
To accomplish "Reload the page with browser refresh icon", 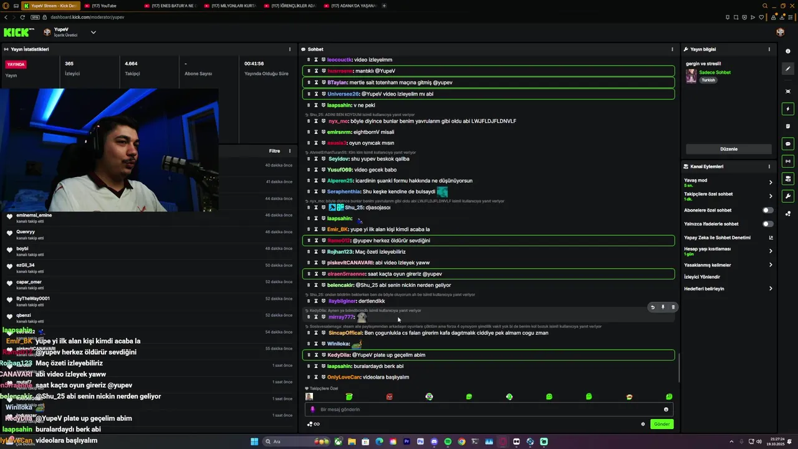I will click(22, 17).
